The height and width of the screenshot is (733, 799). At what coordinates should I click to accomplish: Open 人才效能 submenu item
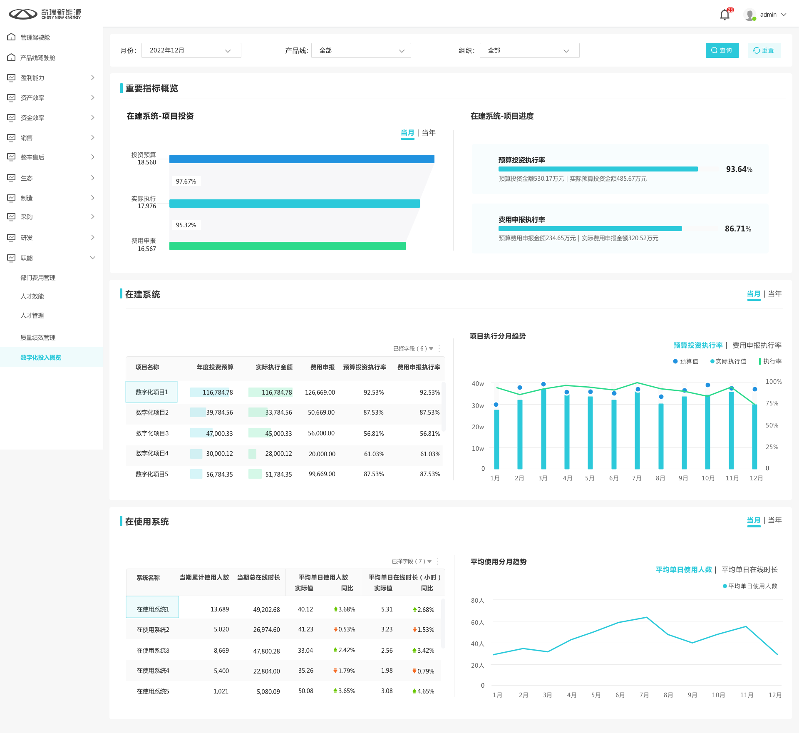click(x=32, y=296)
